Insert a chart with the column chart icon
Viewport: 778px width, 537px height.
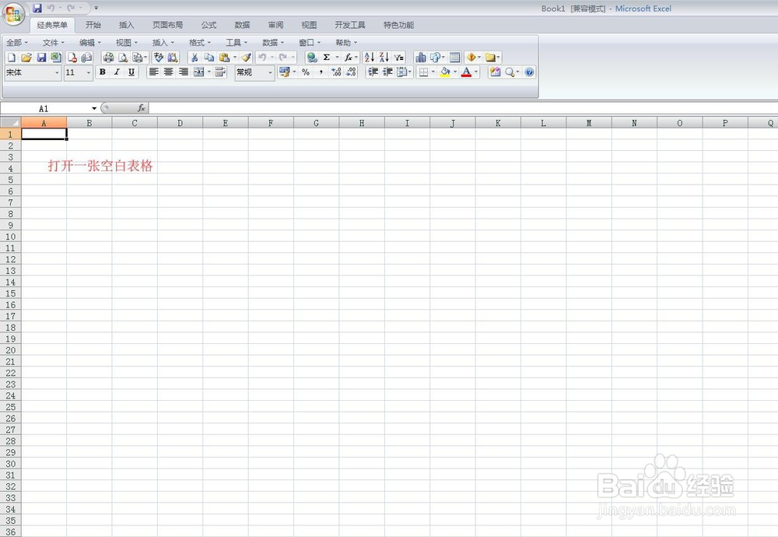(420, 58)
